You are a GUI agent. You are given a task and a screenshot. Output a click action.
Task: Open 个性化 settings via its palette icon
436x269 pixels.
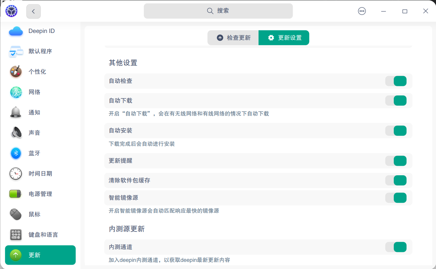click(x=16, y=72)
